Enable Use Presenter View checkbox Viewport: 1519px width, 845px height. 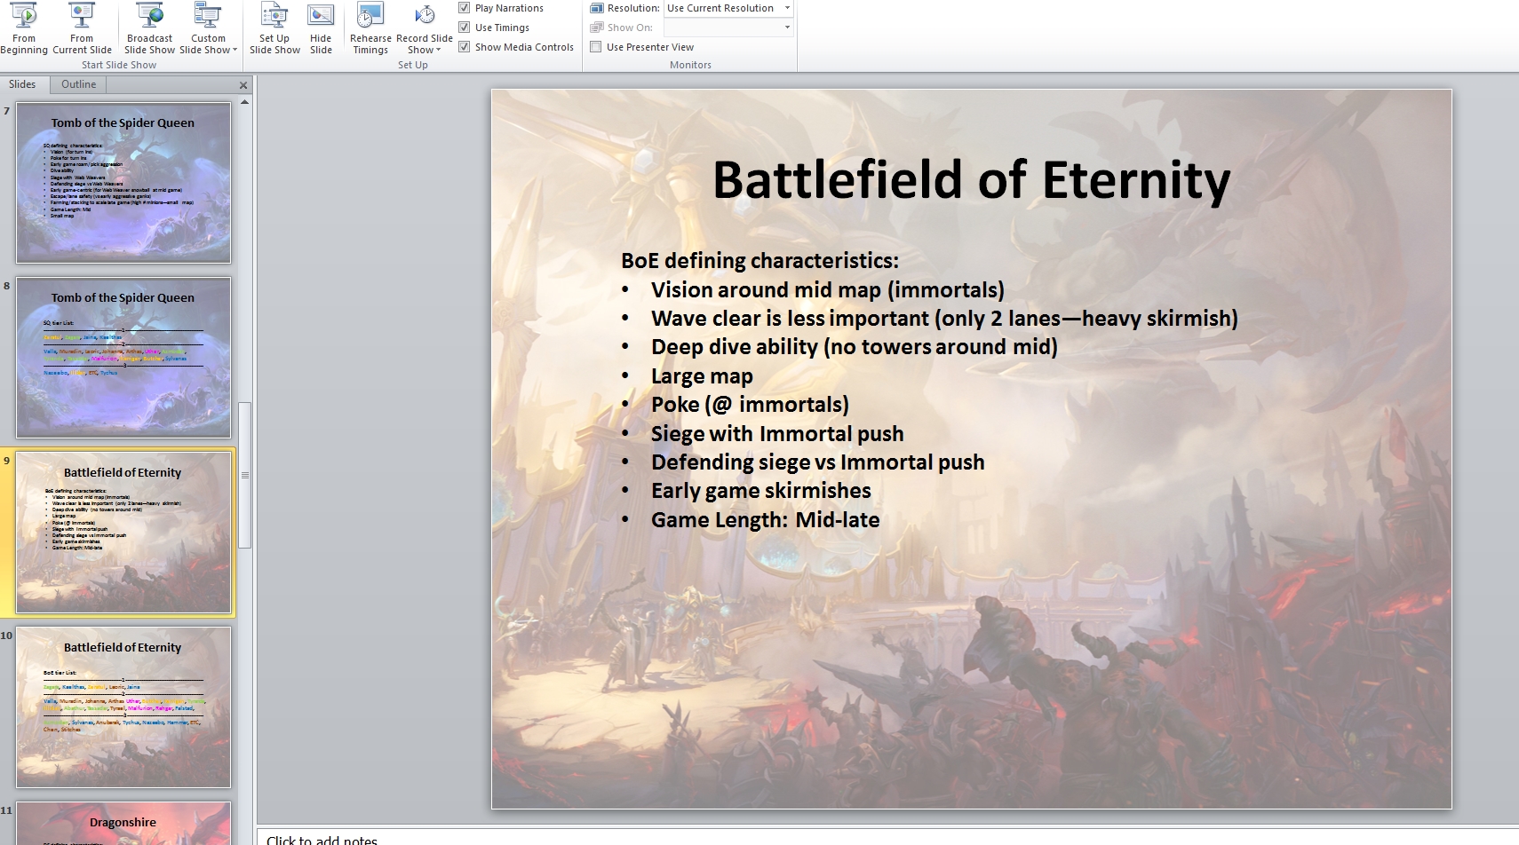pos(596,47)
